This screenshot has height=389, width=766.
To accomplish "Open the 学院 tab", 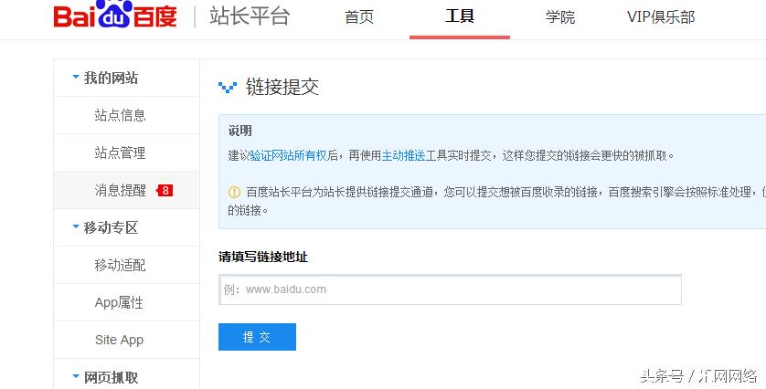I will click(x=560, y=17).
